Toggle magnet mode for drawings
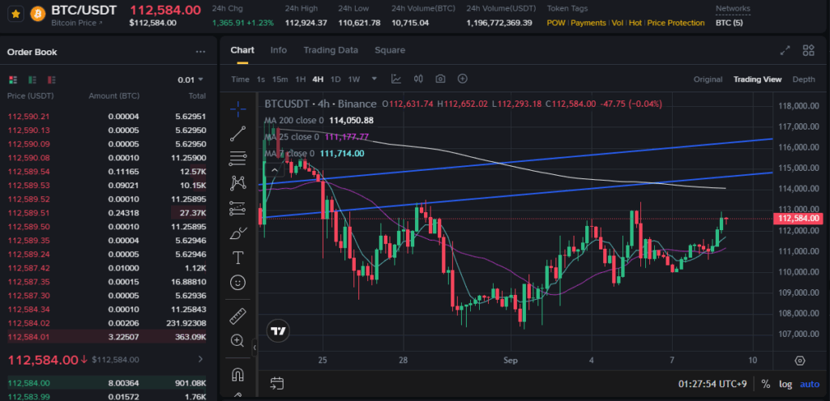 tap(238, 374)
